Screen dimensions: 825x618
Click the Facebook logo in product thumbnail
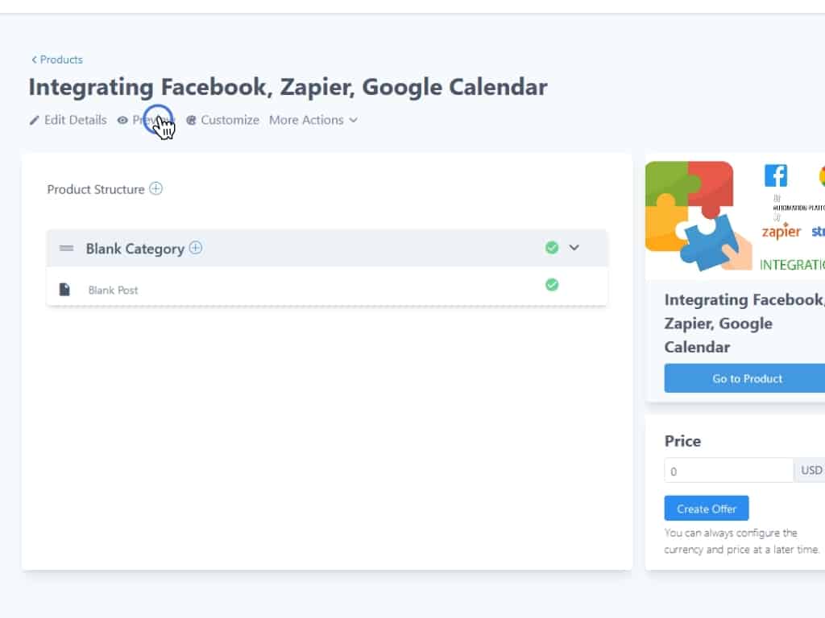click(776, 175)
